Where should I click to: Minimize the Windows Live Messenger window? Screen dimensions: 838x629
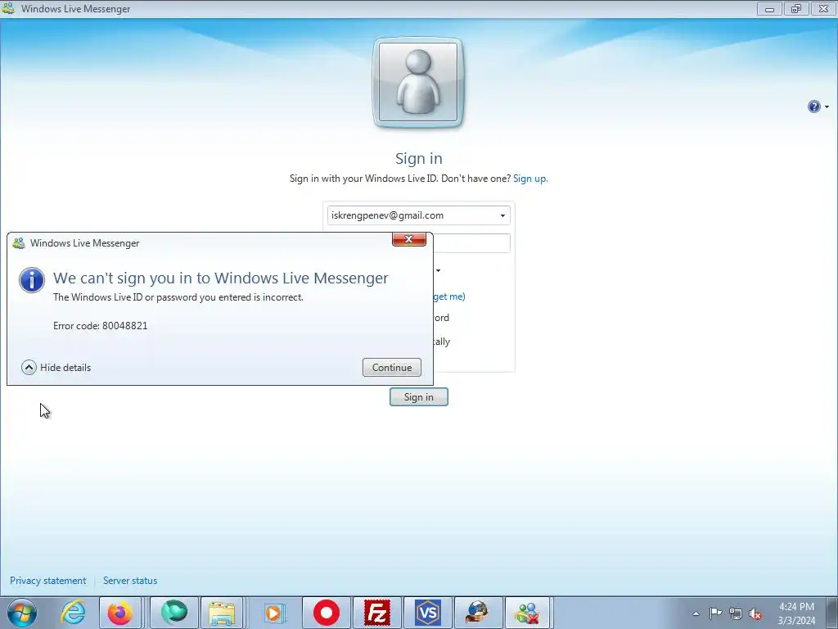pyautogui.click(x=769, y=8)
